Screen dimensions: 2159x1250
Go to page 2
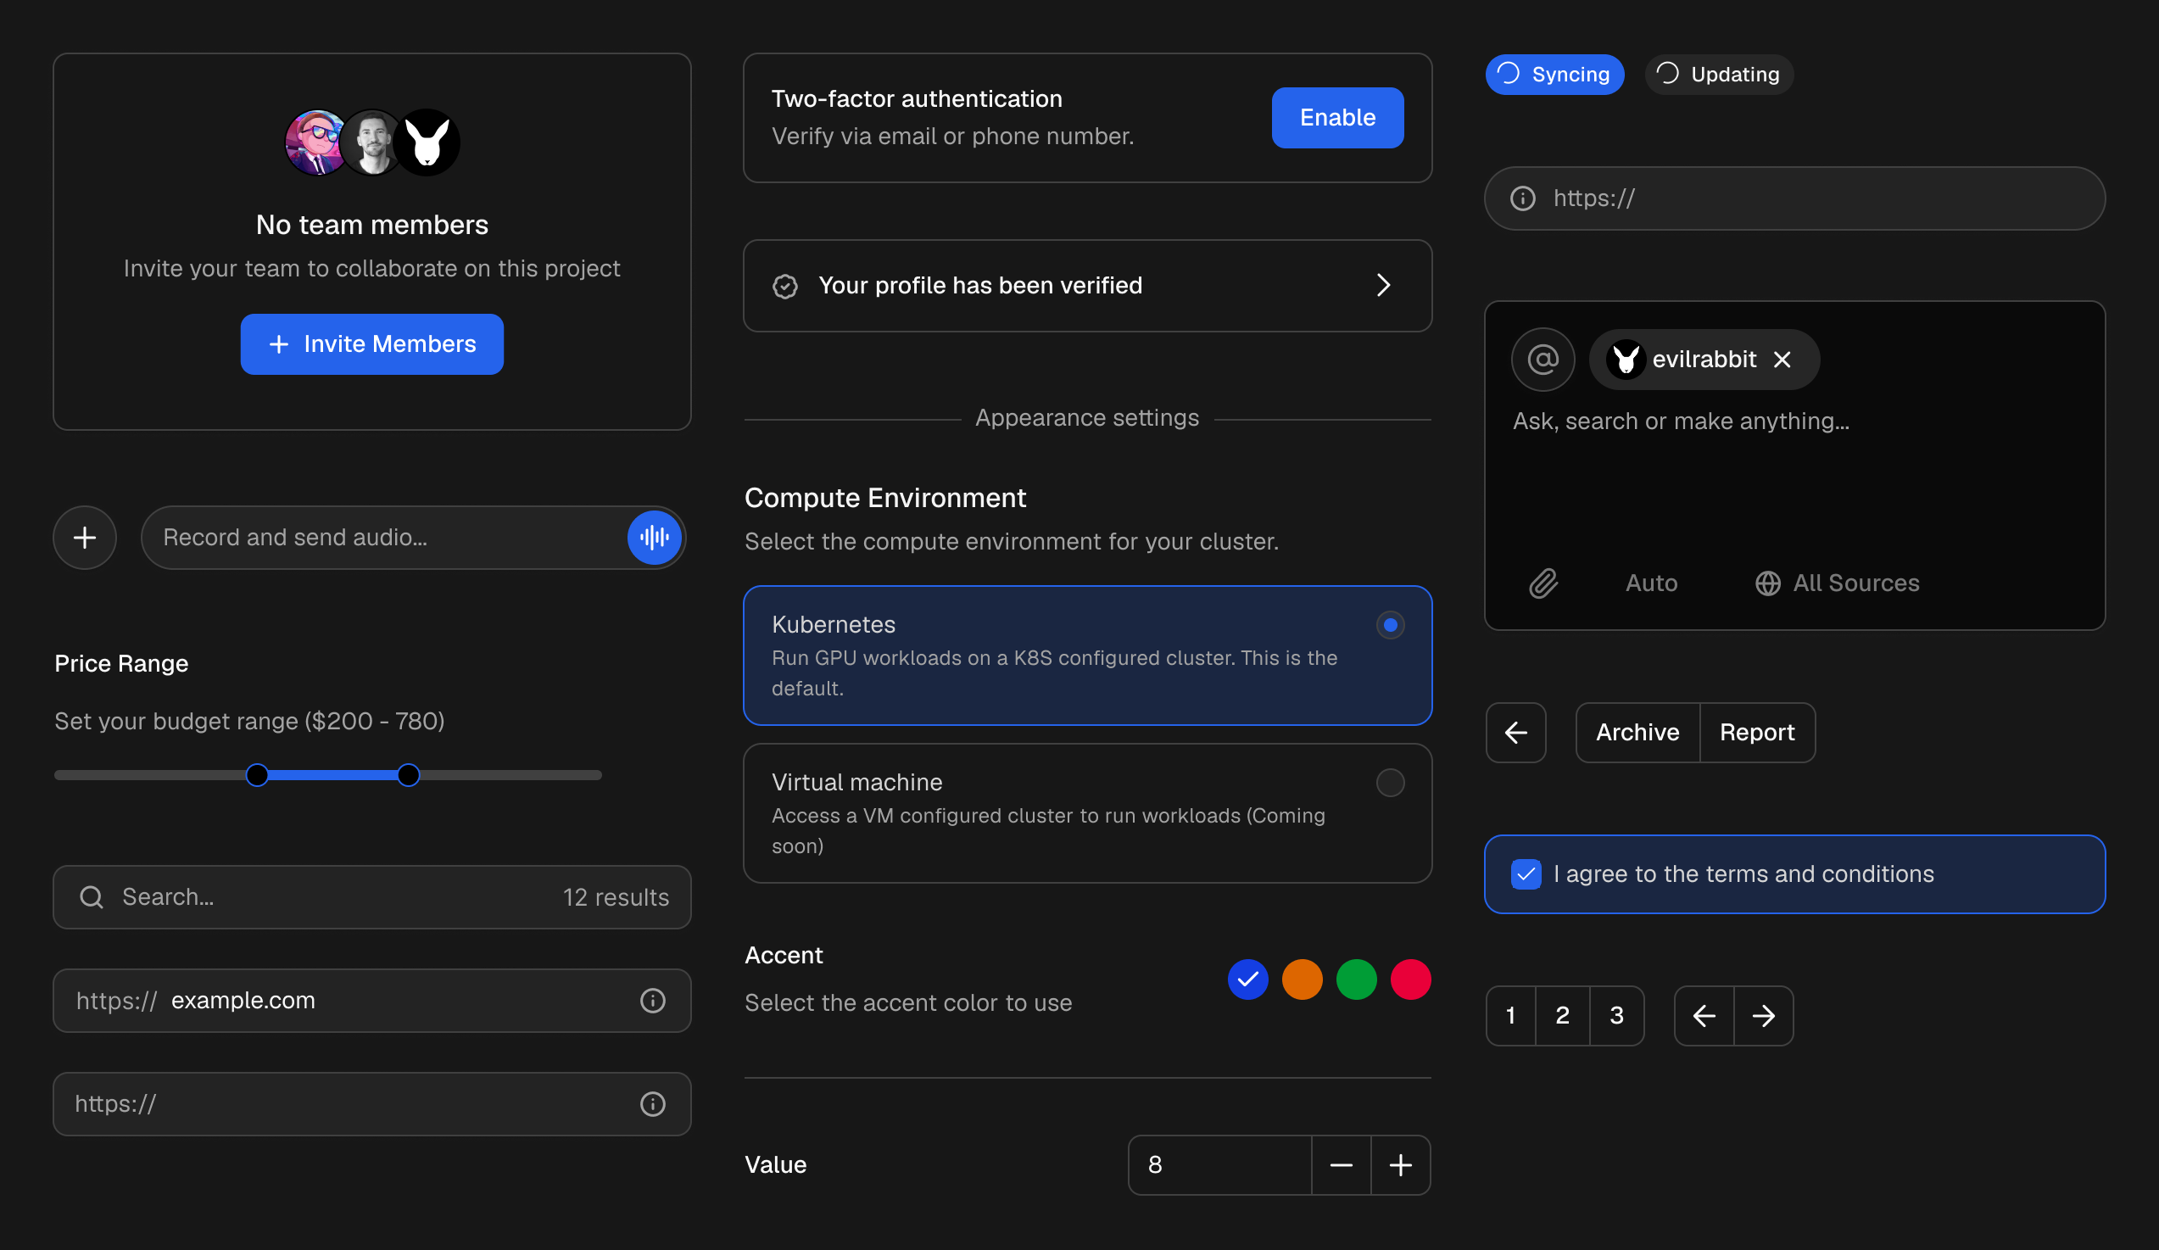coord(1563,1015)
